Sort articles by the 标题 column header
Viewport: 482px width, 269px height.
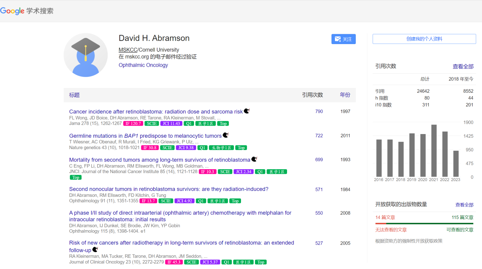pos(74,95)
